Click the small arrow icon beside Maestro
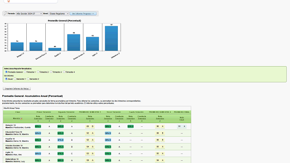 (21, 119)
